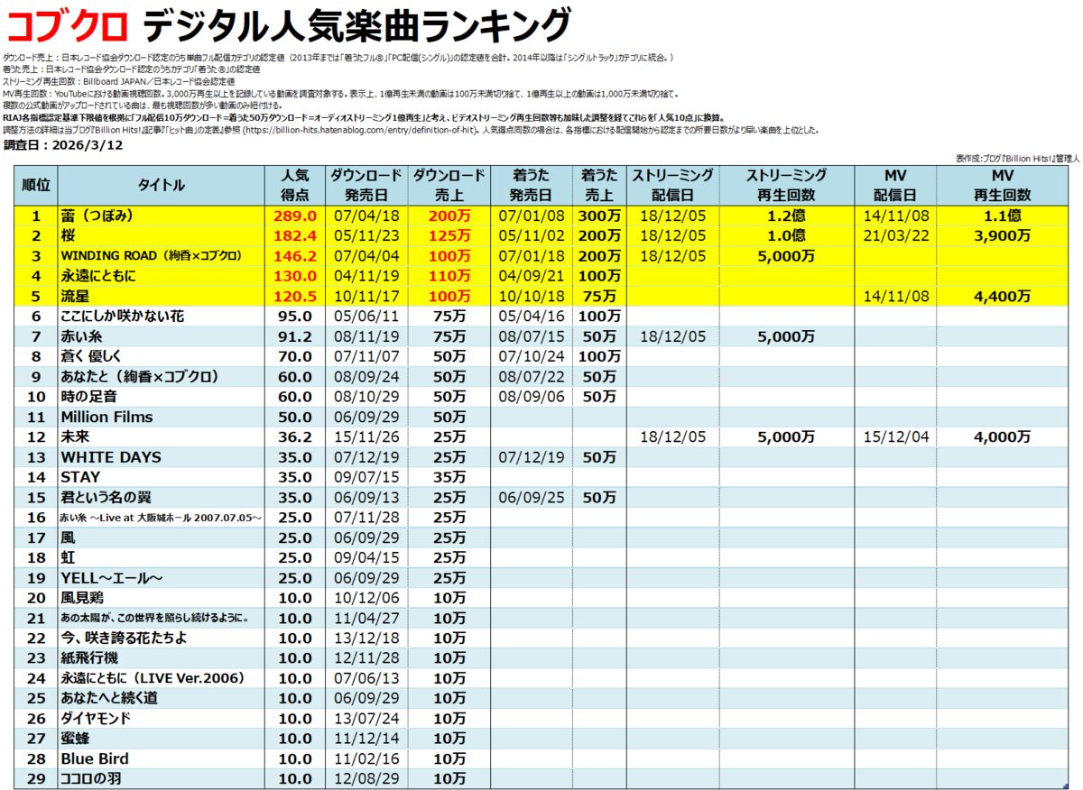1083x790 pixels.
Task: Select the タイトル column header
Action: tap(161, 185)
